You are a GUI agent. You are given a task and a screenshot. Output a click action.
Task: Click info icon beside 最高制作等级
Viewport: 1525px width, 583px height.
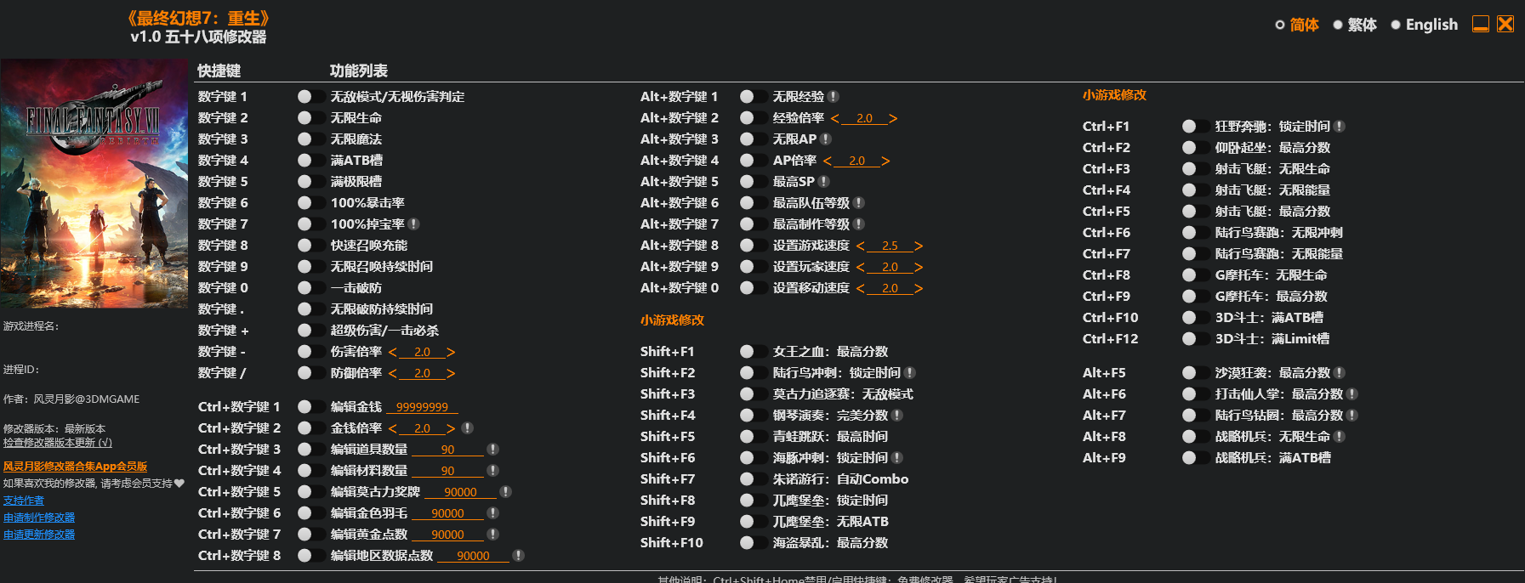[859, 224]
